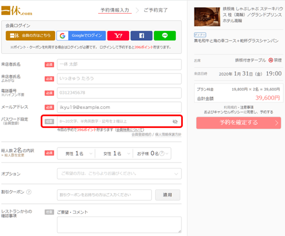Click the ご要望・コメント text area

pyautogui.click(x=119, y=225)
